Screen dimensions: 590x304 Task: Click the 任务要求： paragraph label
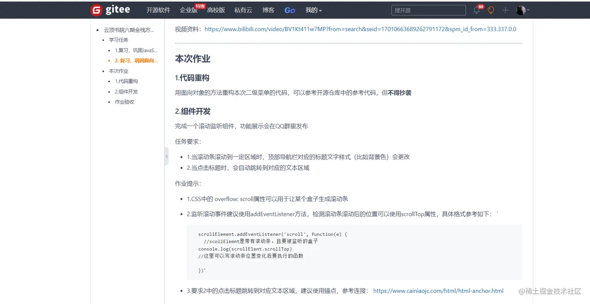[188, 141]
